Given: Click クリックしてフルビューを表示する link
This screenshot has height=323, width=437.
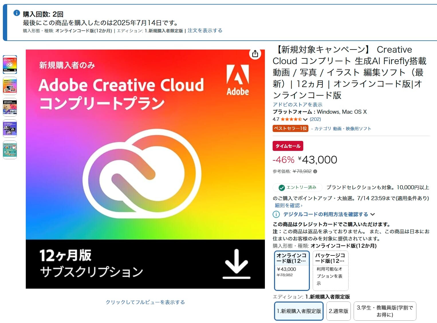Looking at the screenshot, I should click(145, 302).
